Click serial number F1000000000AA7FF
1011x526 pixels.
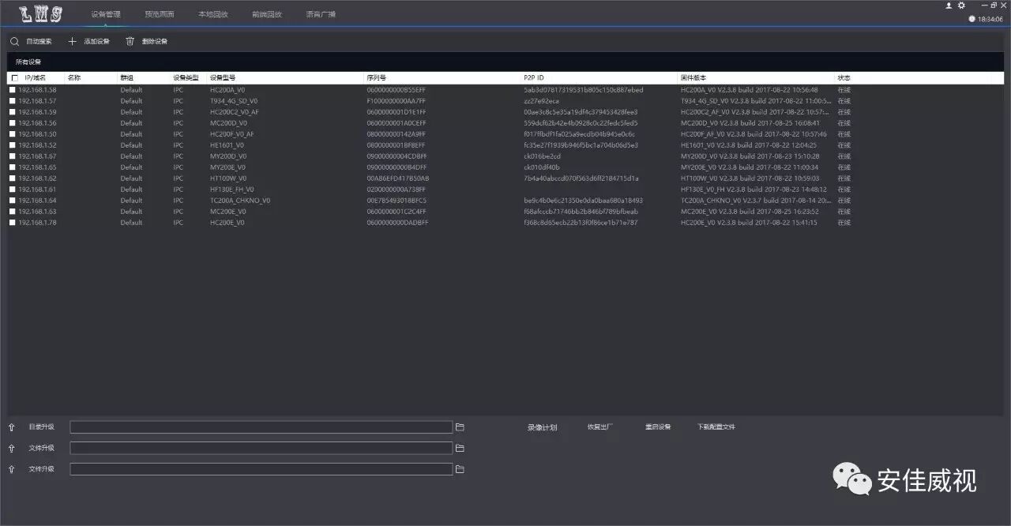click(x=397, y=101)
